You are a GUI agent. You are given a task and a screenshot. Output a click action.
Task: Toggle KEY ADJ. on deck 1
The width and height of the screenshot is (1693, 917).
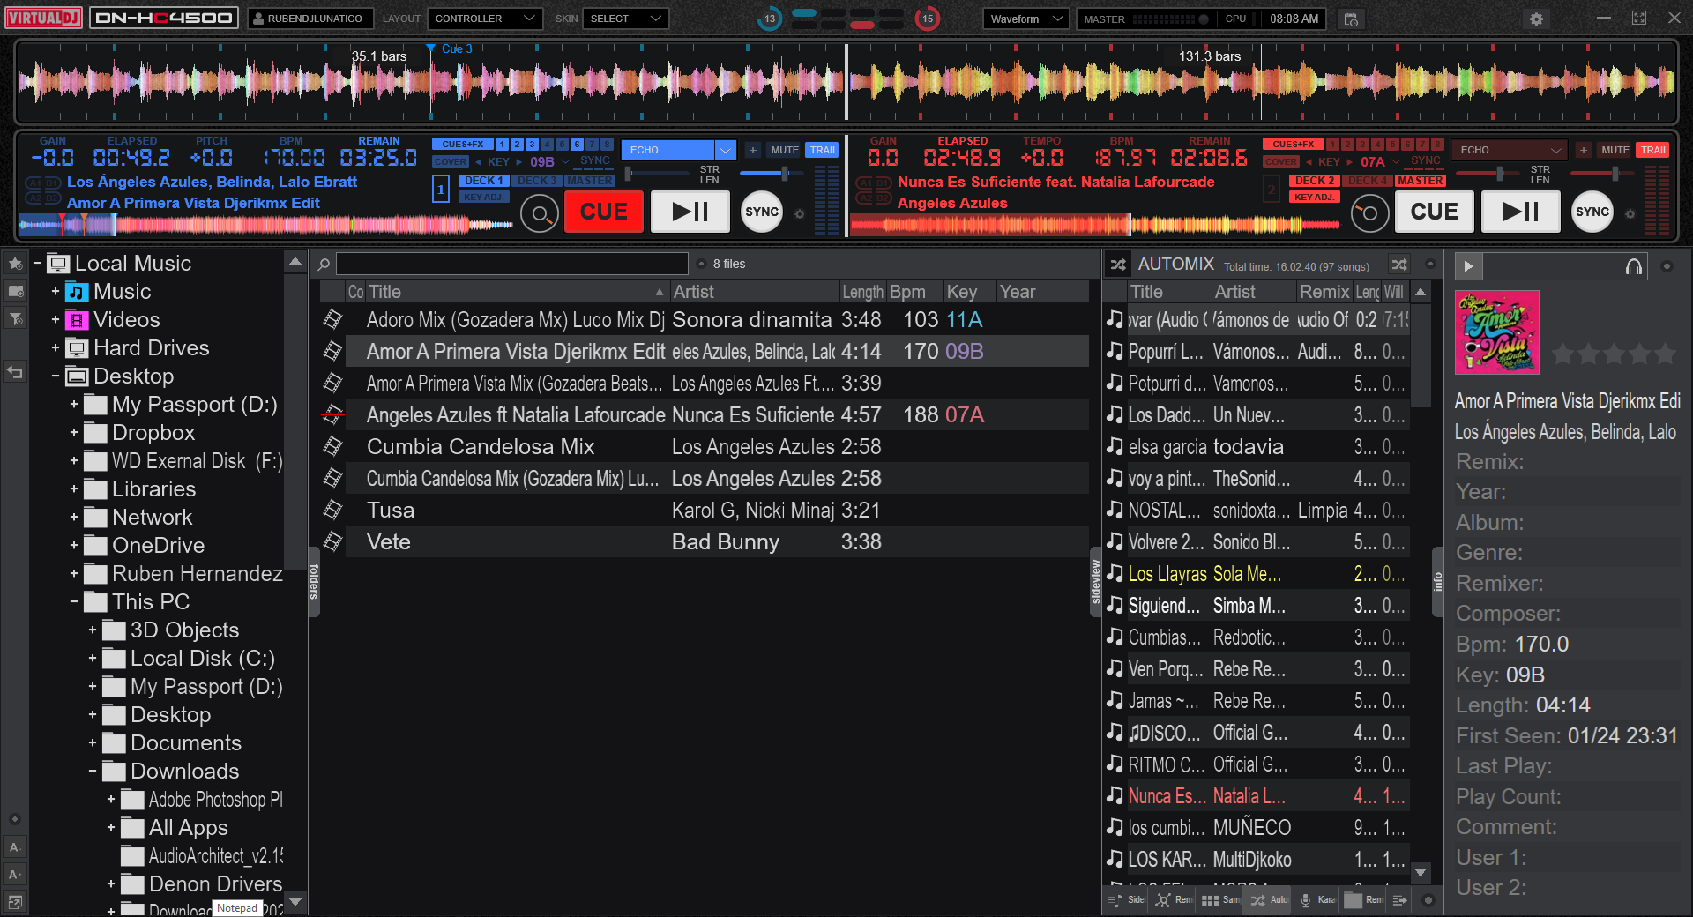click(483, 198)
